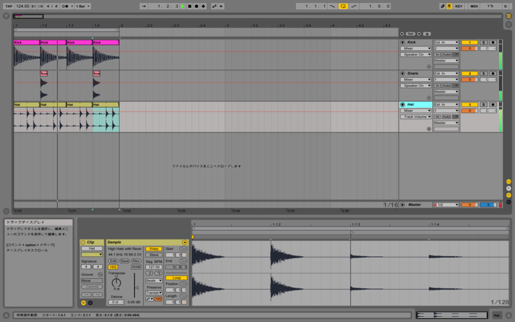
Task: Toggle draw mode pencil icon
Action: (442, 6)
